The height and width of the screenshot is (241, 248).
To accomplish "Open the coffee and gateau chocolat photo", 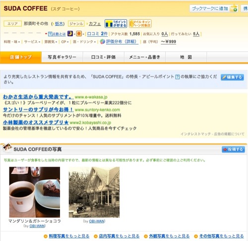I will click(x=35, y=192).
